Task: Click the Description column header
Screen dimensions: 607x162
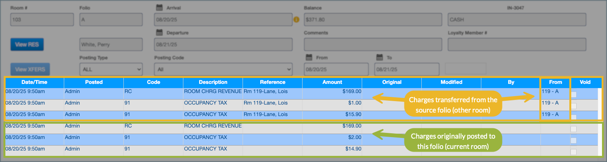Action: [x=213, y=82]
